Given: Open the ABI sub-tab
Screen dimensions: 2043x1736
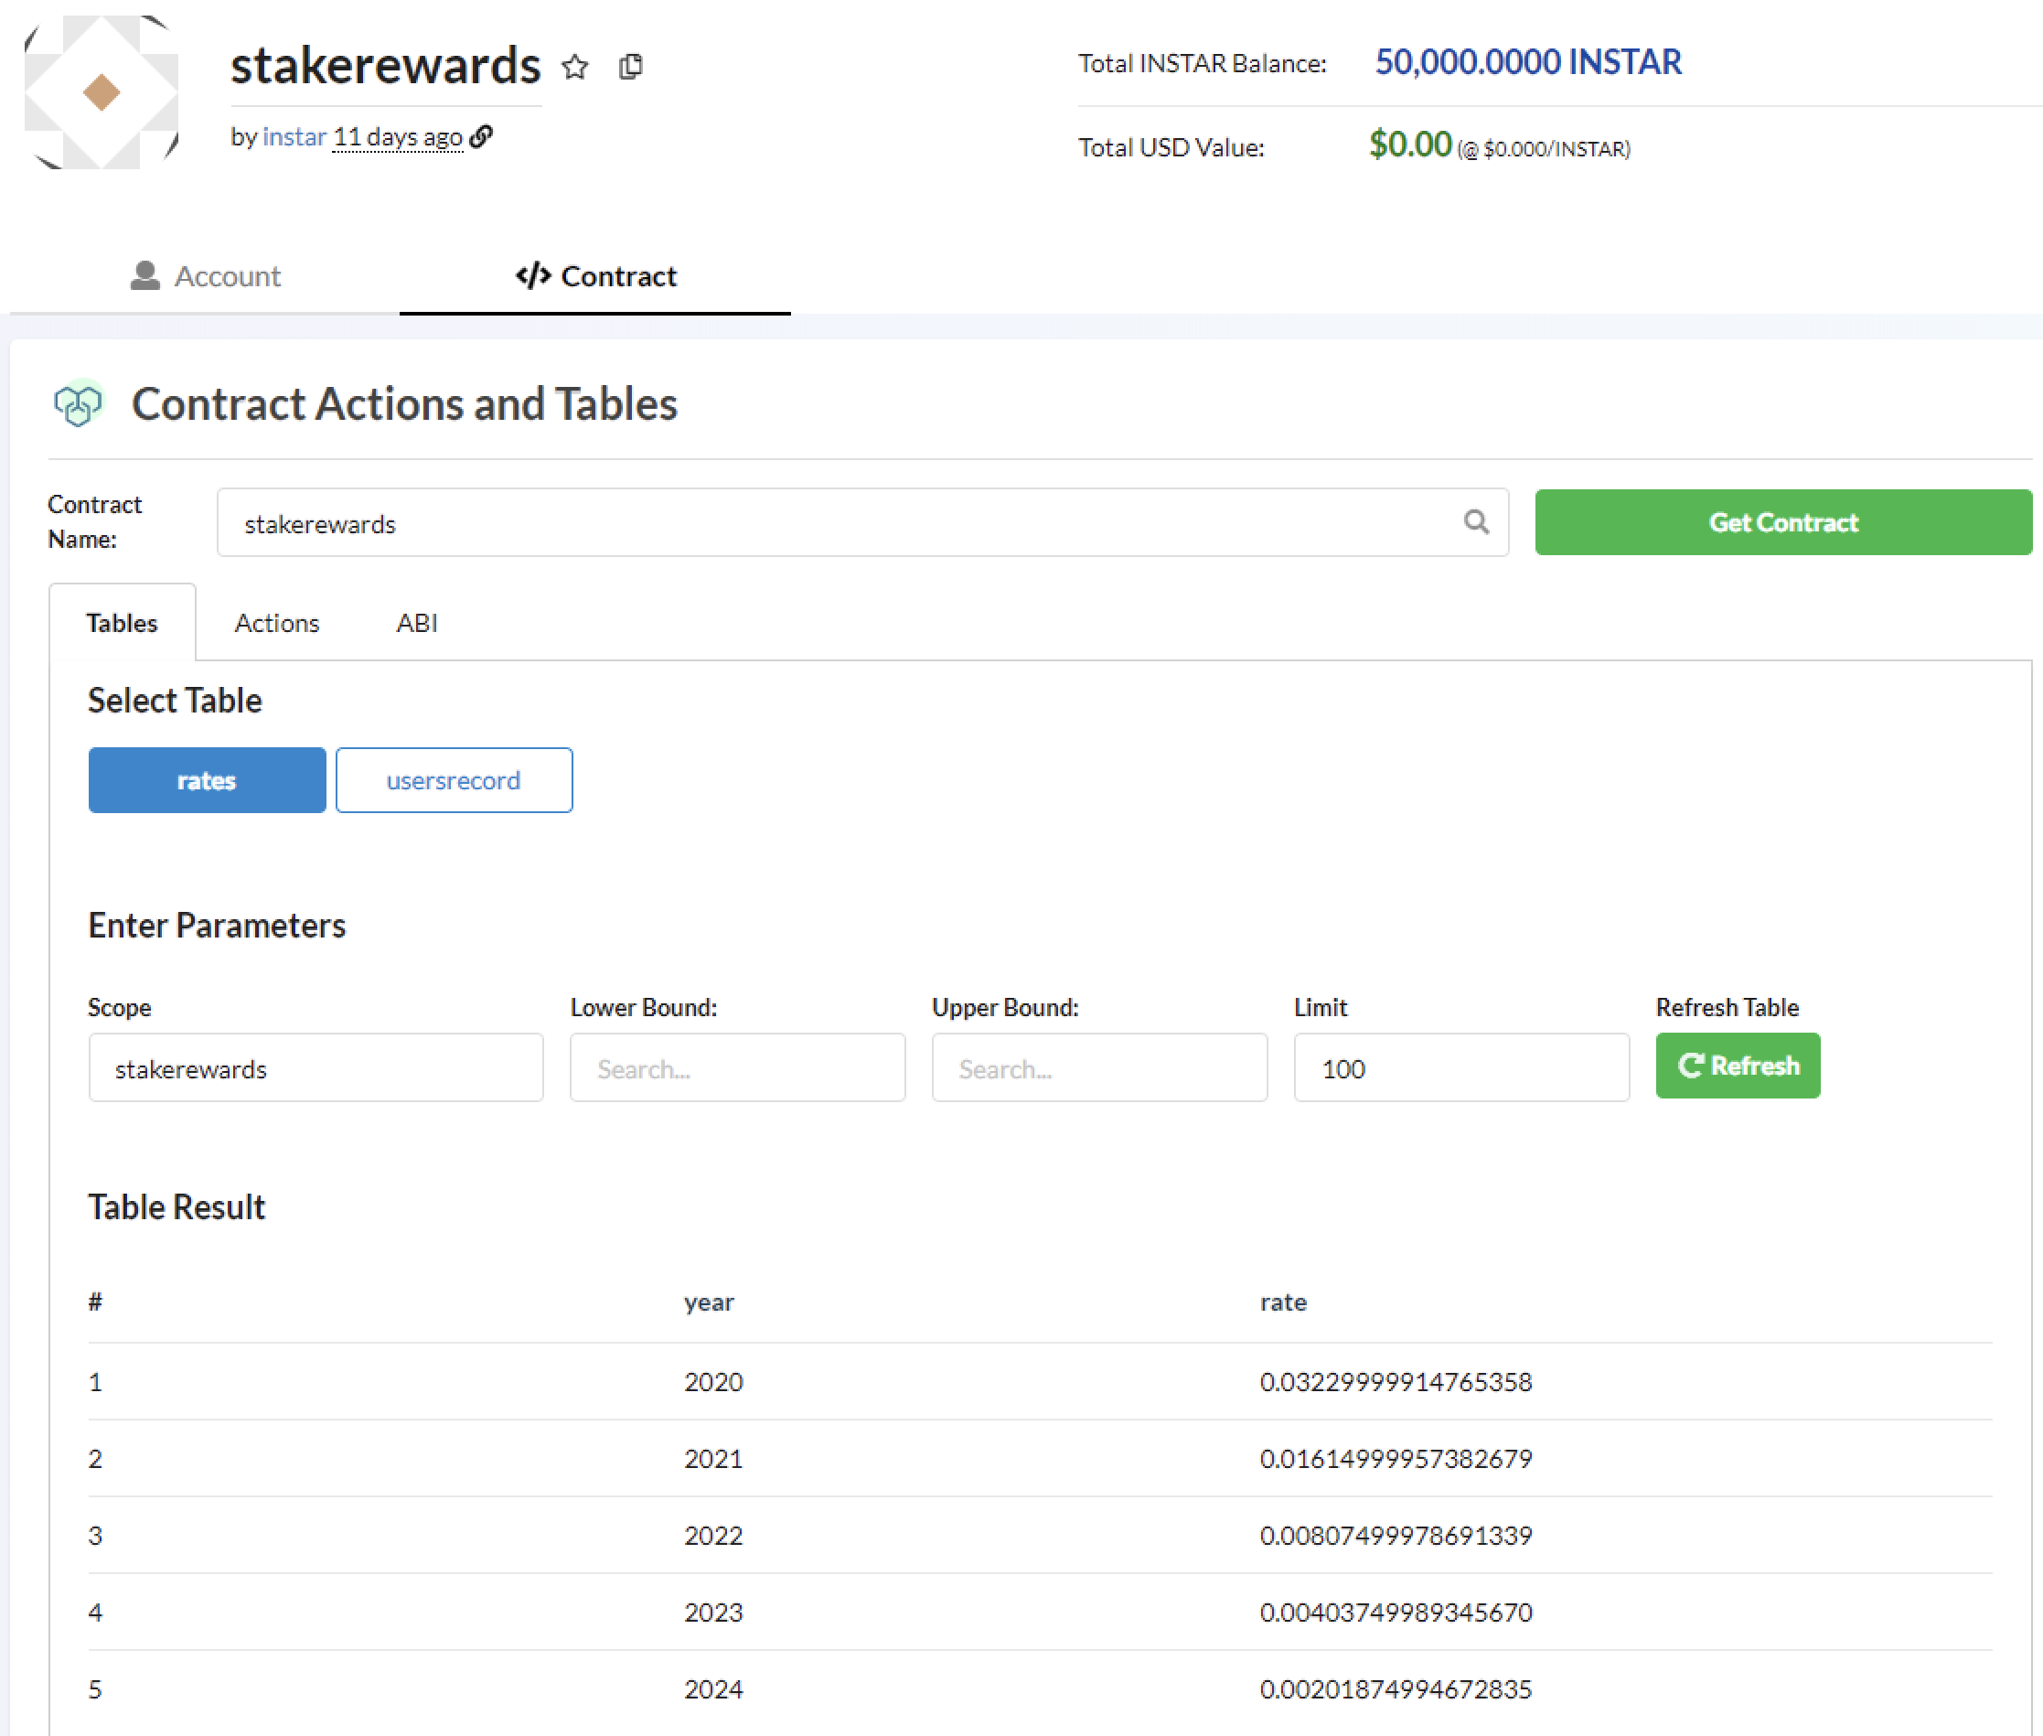Looking at the screenshot, I should (x=417, y=623).
